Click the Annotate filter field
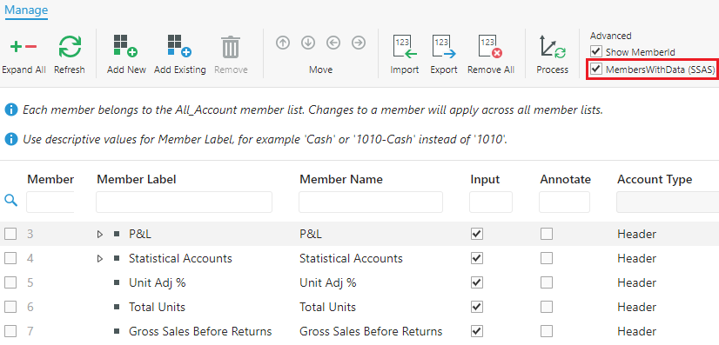This screenshot has width=719, height=345. tap(564, 202)
